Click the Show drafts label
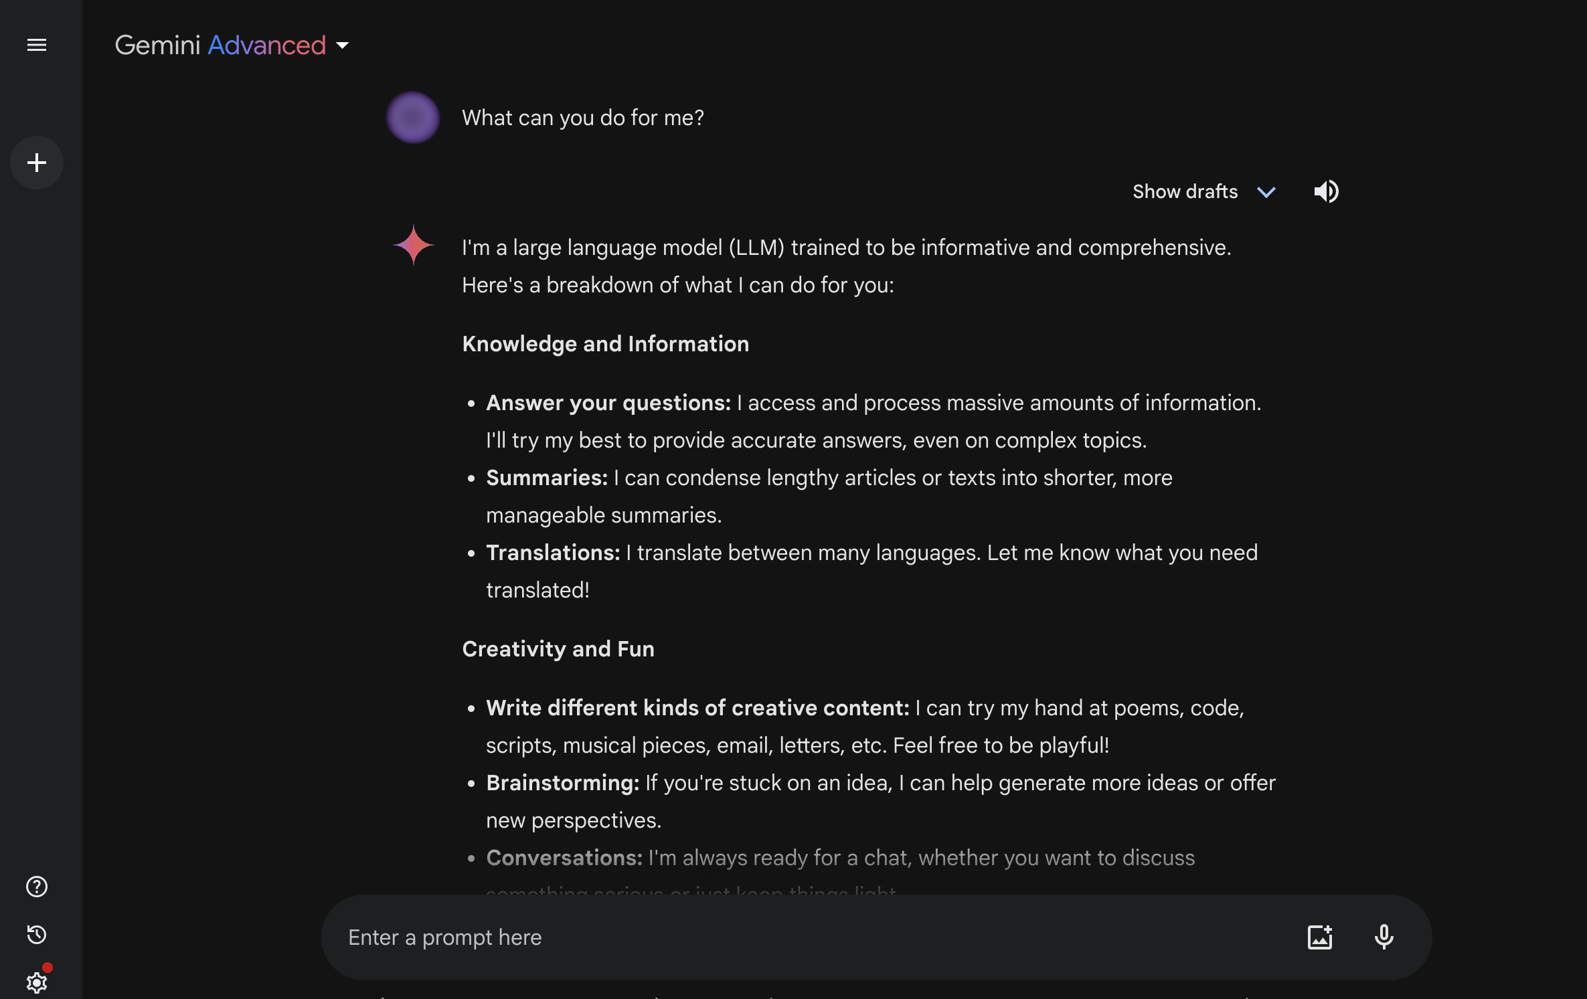The image size is (1587, 999). click(1185, 192)
